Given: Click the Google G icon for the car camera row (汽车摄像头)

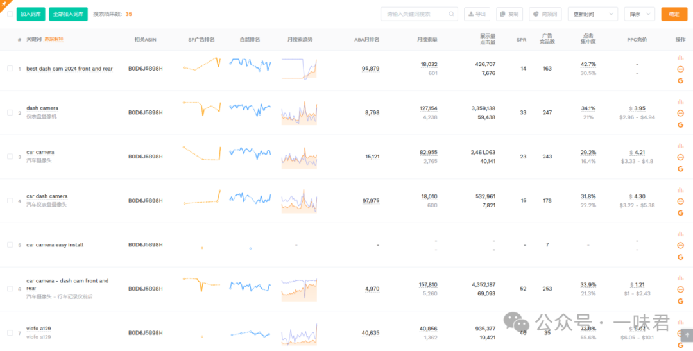Looking at the screenshot, I should click(x=680, y=169).
